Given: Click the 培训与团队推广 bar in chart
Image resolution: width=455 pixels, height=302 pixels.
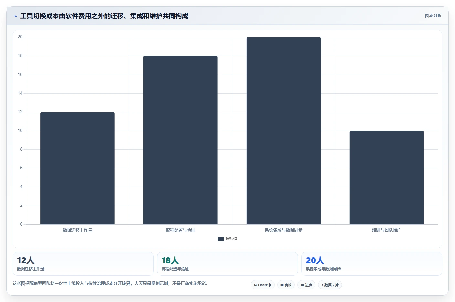Looking at the screenshot, I should 386,177.
